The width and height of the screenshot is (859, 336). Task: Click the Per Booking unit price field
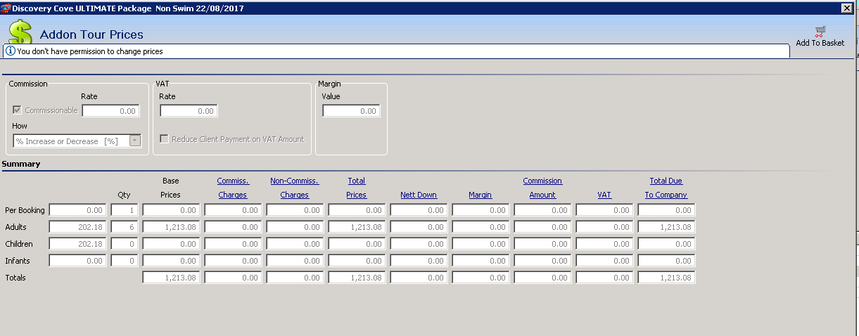tap(78, 210)
